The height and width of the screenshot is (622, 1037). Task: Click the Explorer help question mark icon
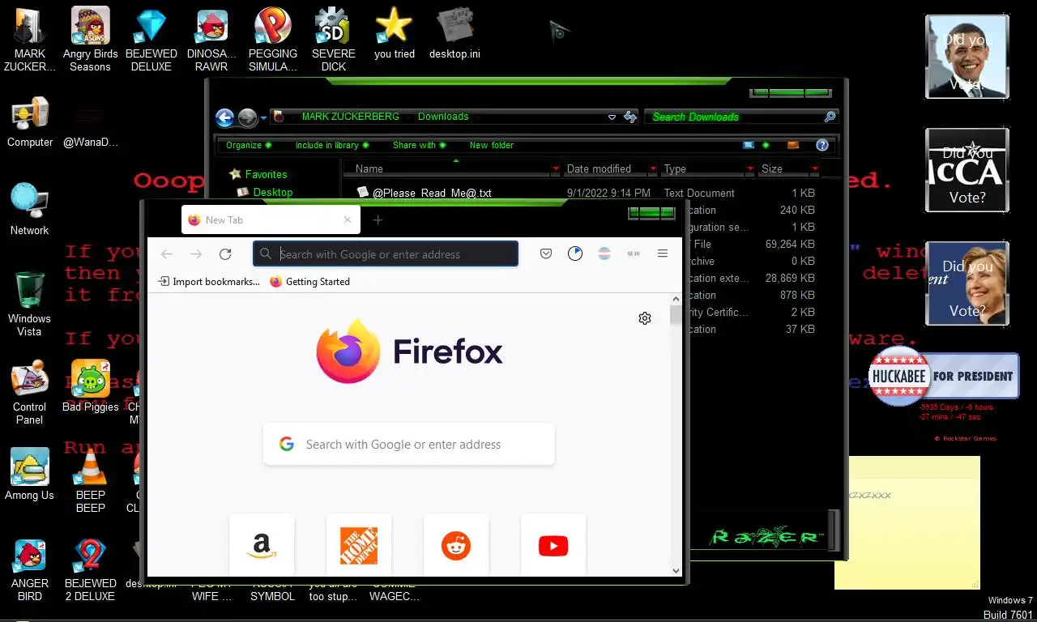coord(822,145)
